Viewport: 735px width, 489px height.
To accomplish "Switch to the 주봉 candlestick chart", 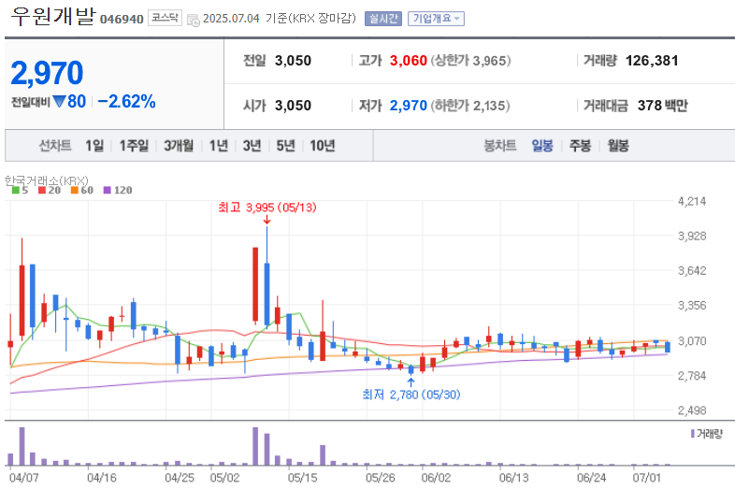I will point(580,146).
